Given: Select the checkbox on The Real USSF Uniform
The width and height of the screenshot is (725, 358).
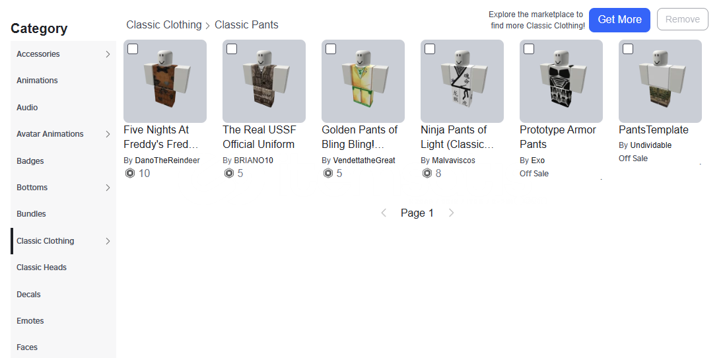Looking at the screenshot, I should (232, 49).
